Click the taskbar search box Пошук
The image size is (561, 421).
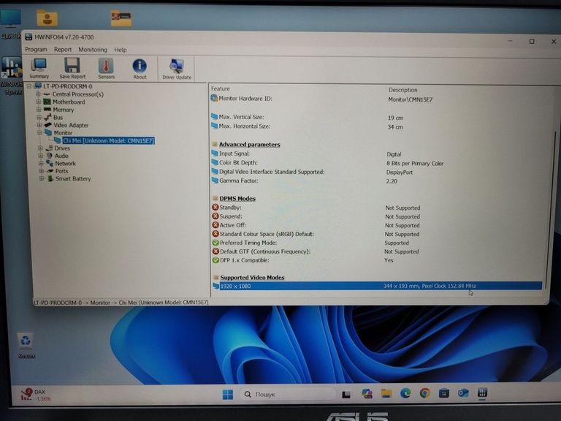[x=287, y=394]
